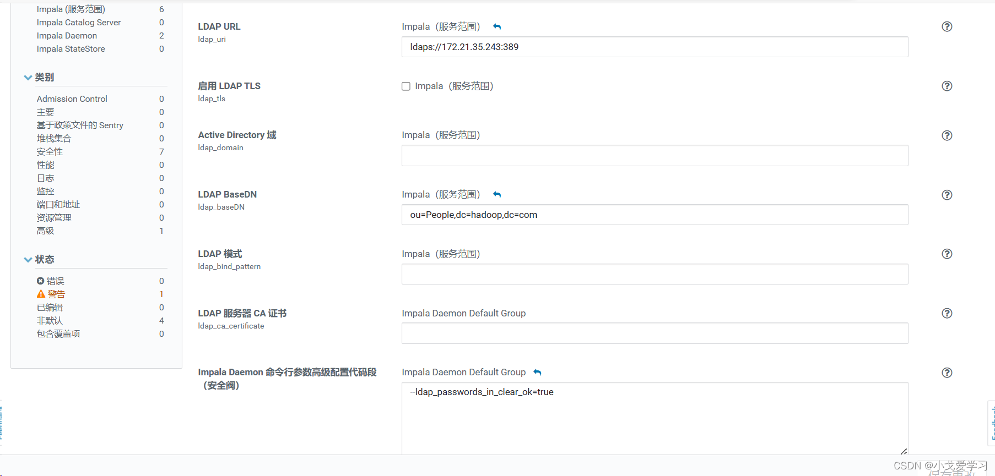Click the LDAP BaseDN input field
Viewport: 995px width, 476px height.
point(655,215)
